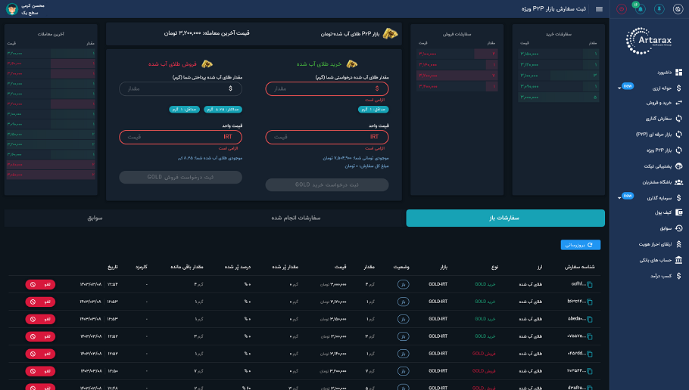Click minimum 1 gram chip under buy amount

coord(373,110)
